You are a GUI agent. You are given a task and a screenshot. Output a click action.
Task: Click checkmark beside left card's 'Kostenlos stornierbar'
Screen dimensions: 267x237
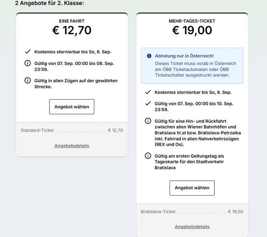pyautogui.click(x=28, y=52)
